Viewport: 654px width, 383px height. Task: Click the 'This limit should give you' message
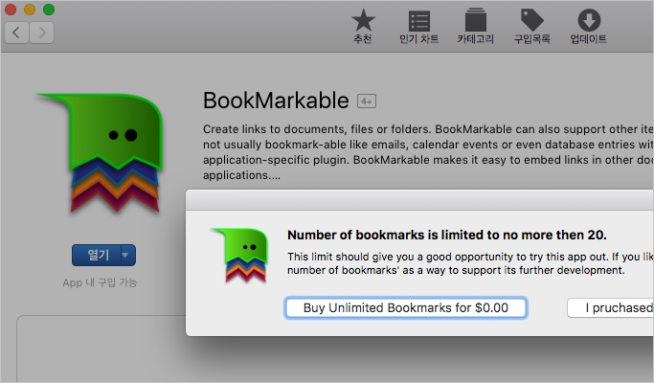pyautogui.click(x=470, y=263)
